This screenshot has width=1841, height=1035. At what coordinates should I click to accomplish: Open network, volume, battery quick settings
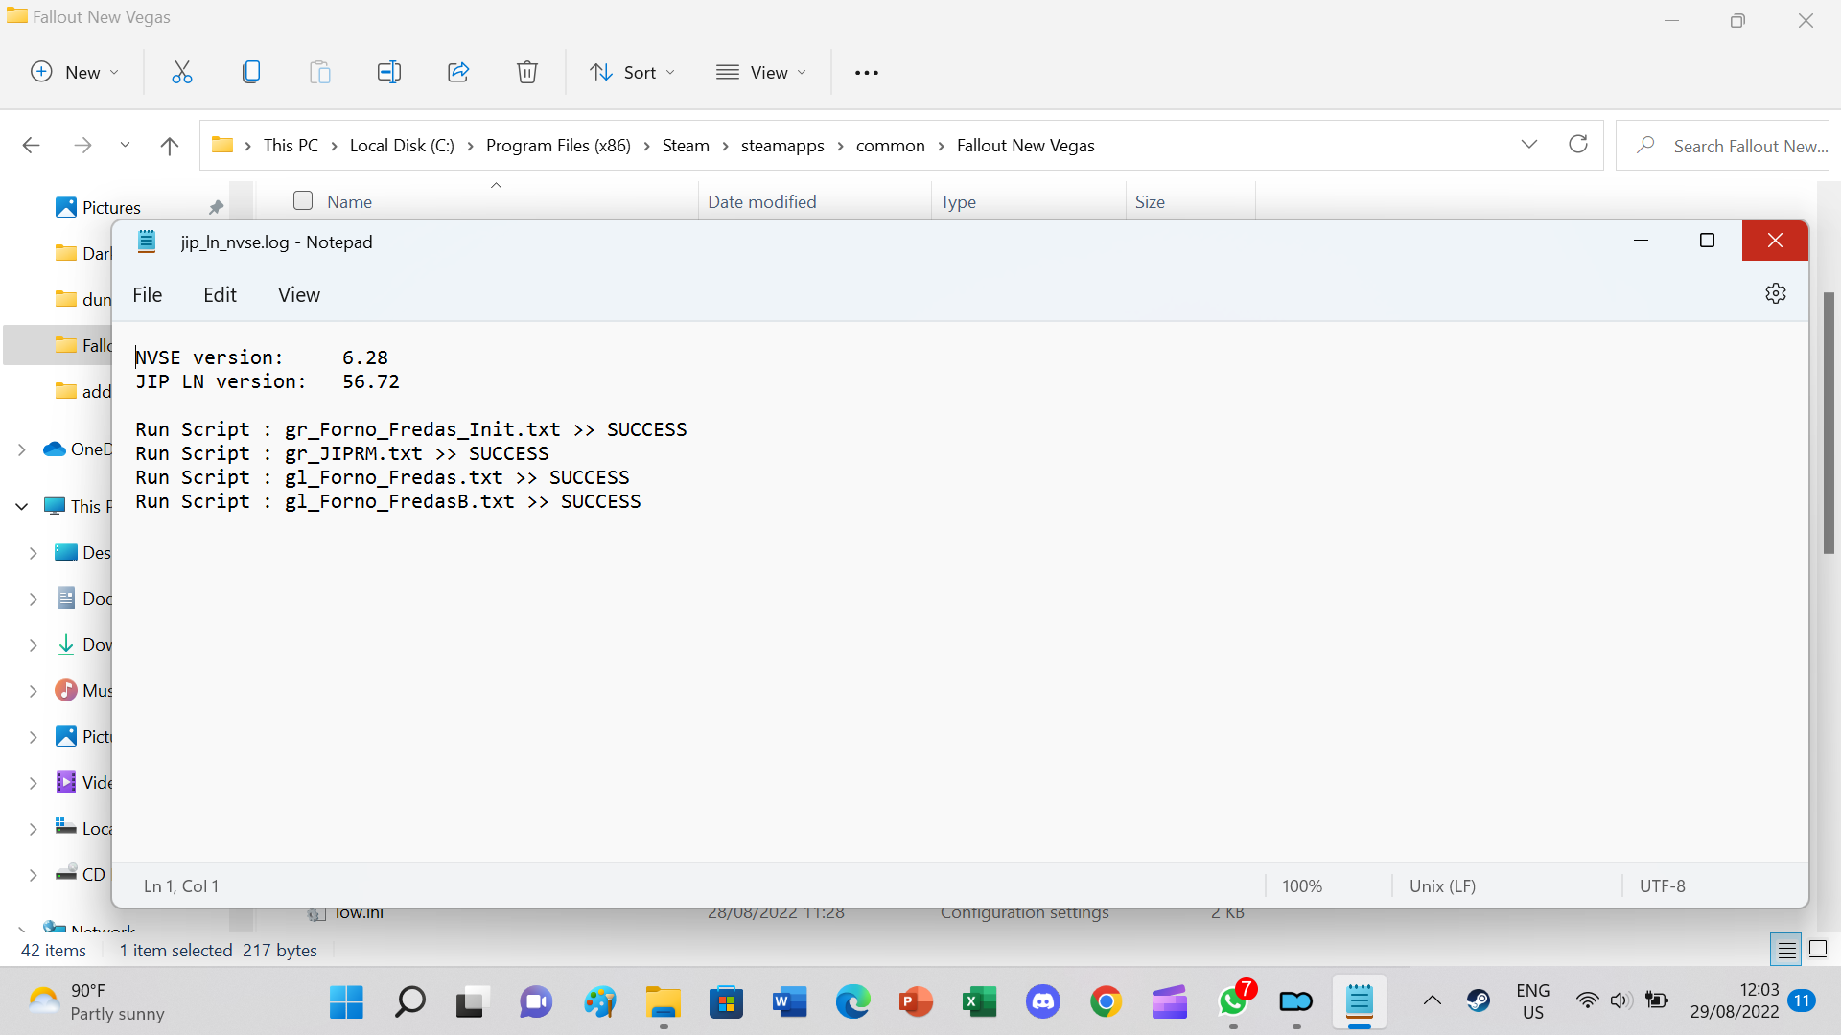1622,1001
